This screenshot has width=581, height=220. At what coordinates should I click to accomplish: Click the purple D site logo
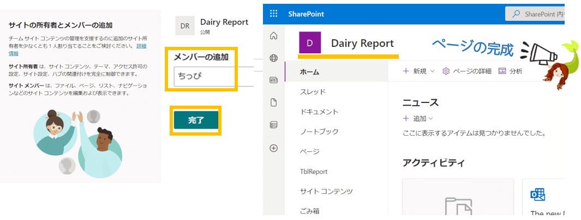coord(310,43)
